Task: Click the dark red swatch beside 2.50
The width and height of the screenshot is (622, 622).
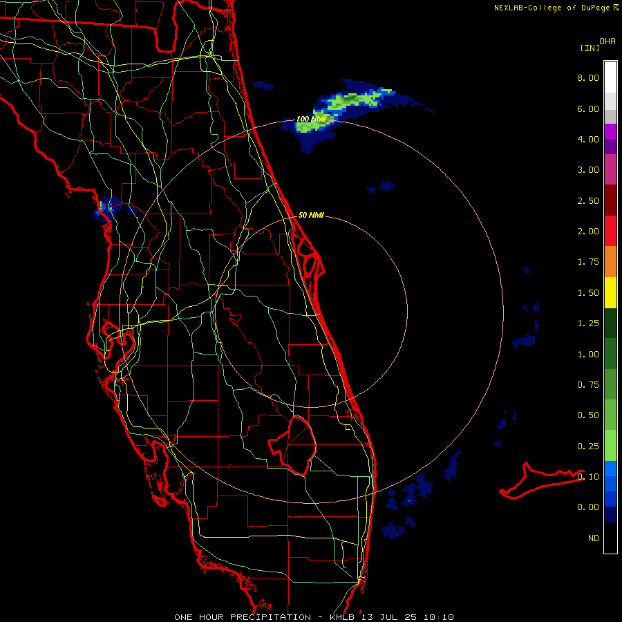Action: (610, 200)
